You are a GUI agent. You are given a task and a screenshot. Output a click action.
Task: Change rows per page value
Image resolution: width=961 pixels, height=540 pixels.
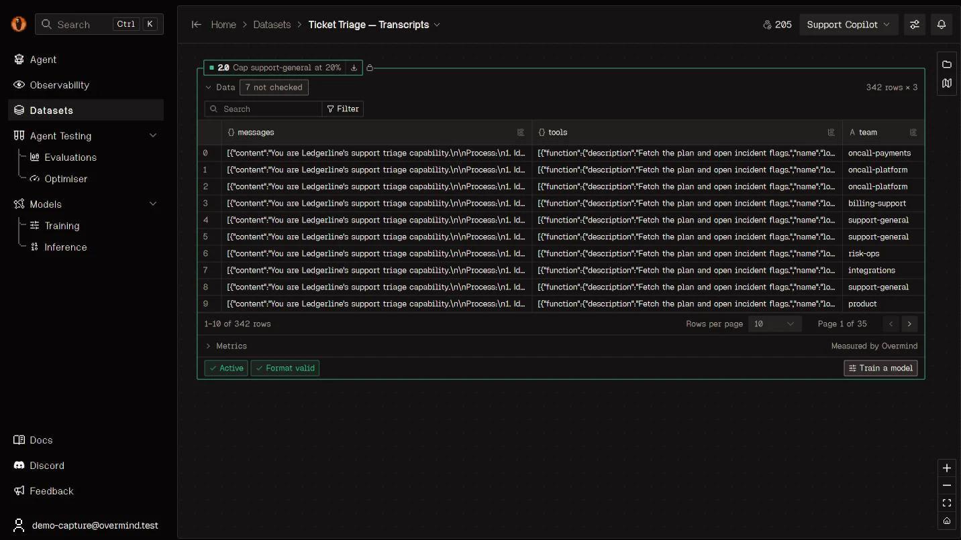point(774,324)
